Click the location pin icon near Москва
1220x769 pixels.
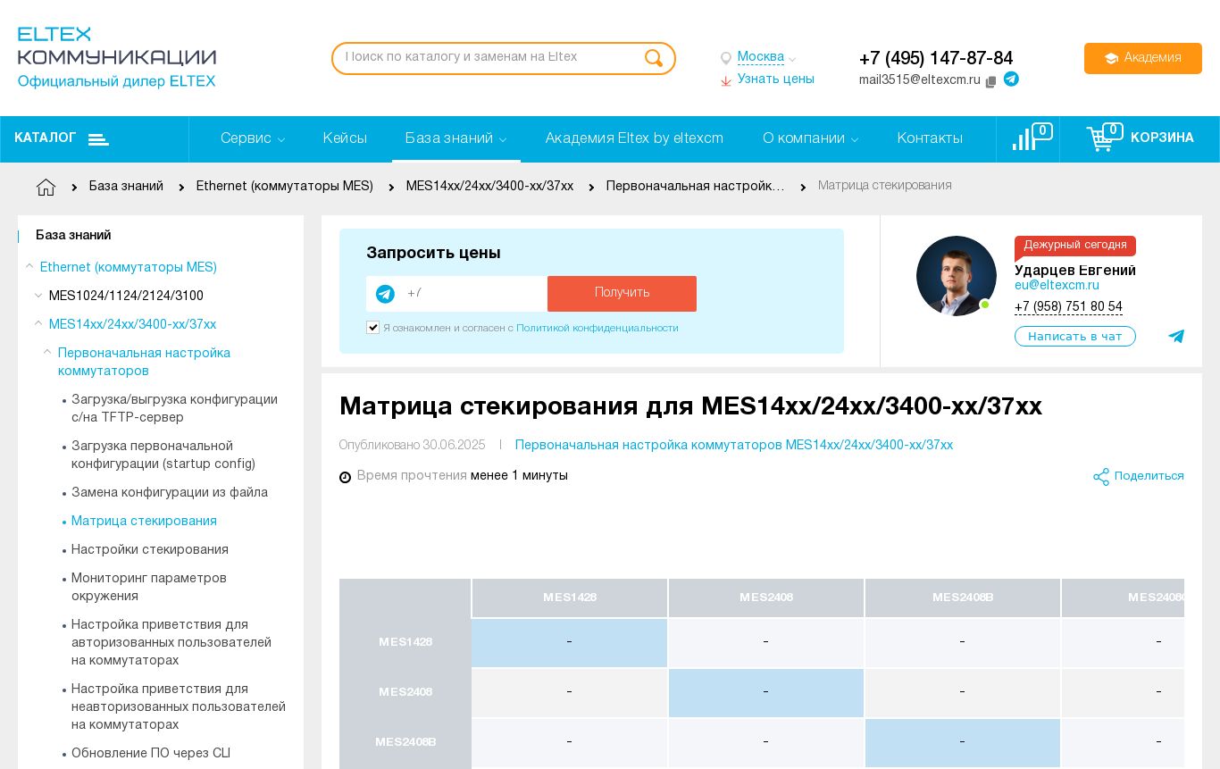[726, 59]
